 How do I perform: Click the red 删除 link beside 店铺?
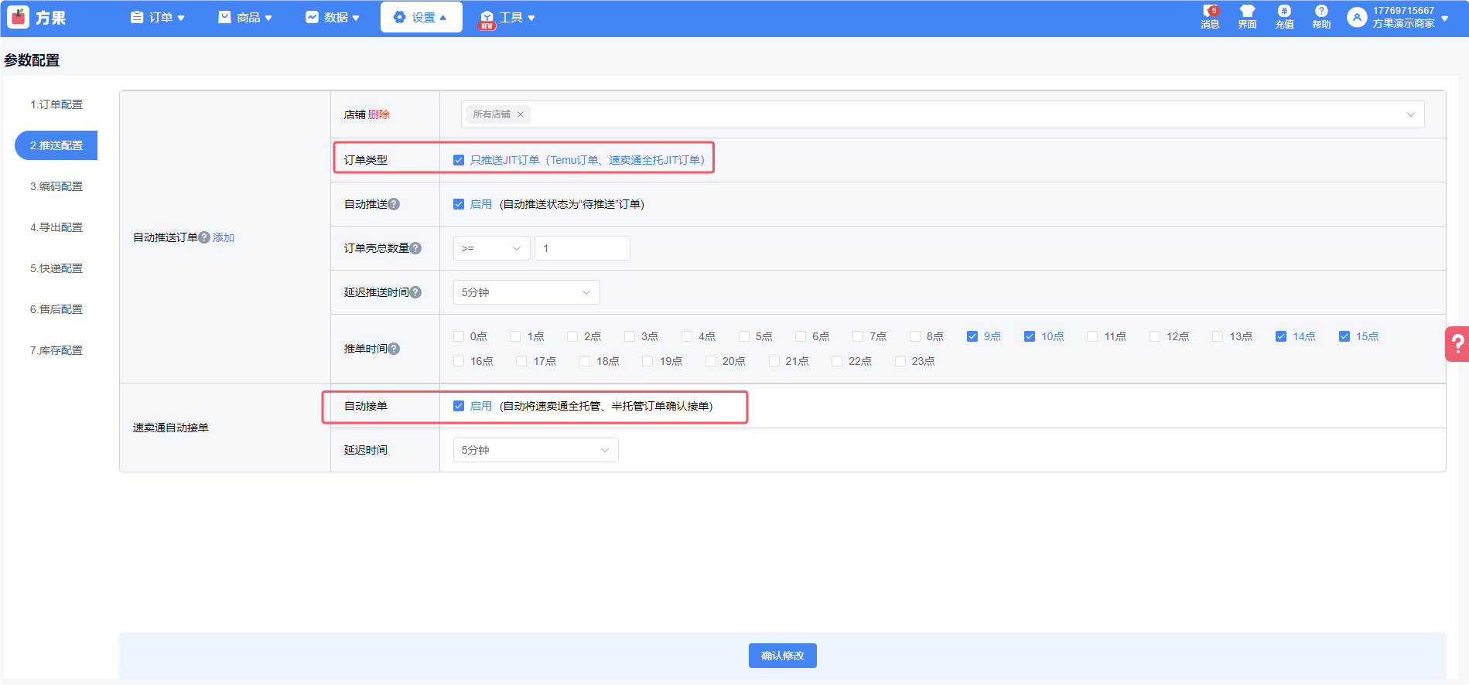coord(379,114)
